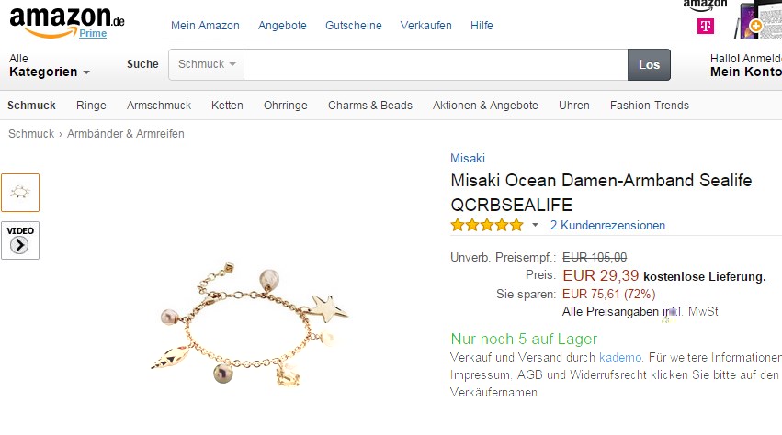Select the bracelet image thumbnail
The height and width of the screenshot is (435, 782).
(x=20, y=193)
